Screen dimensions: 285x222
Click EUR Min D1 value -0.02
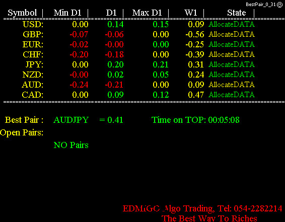click(x=79, y=44)
